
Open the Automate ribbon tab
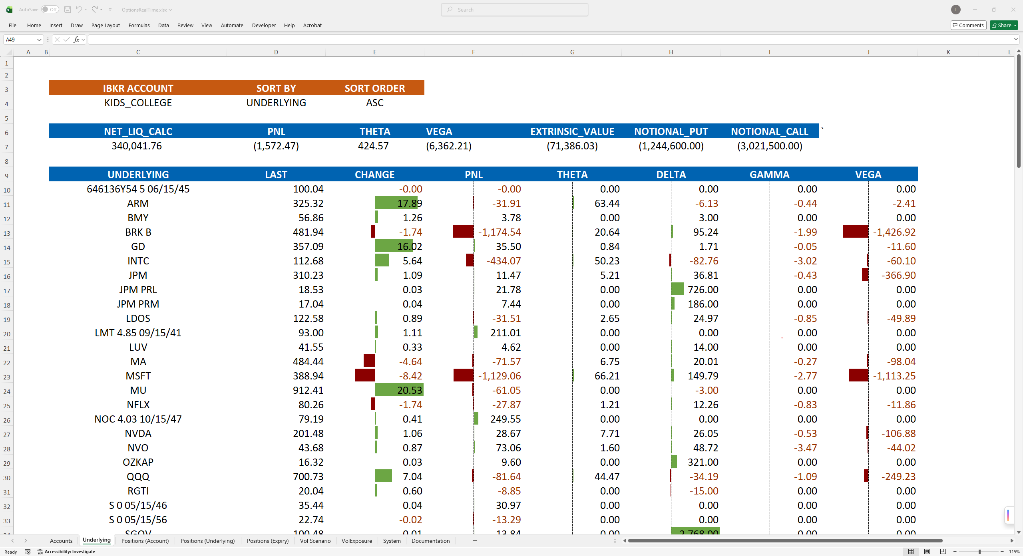232,25
